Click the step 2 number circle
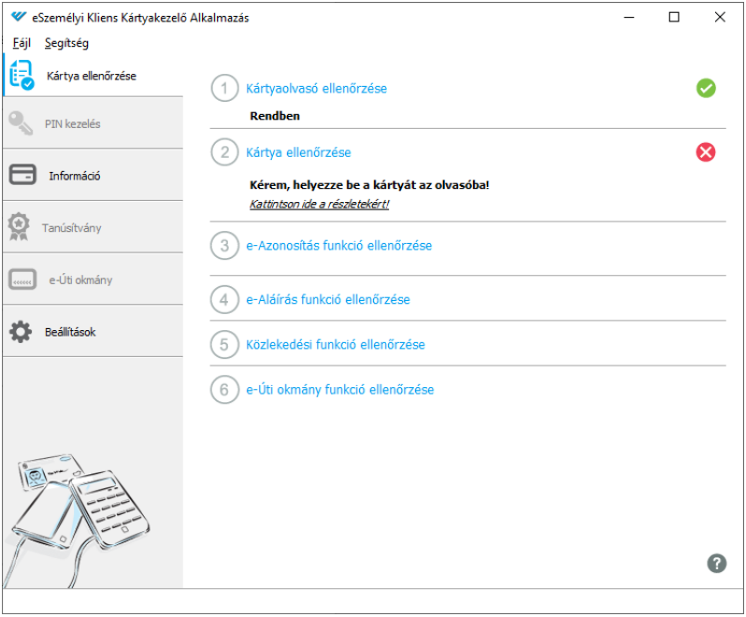The image size is (746, 617). [x=224, y=152]
